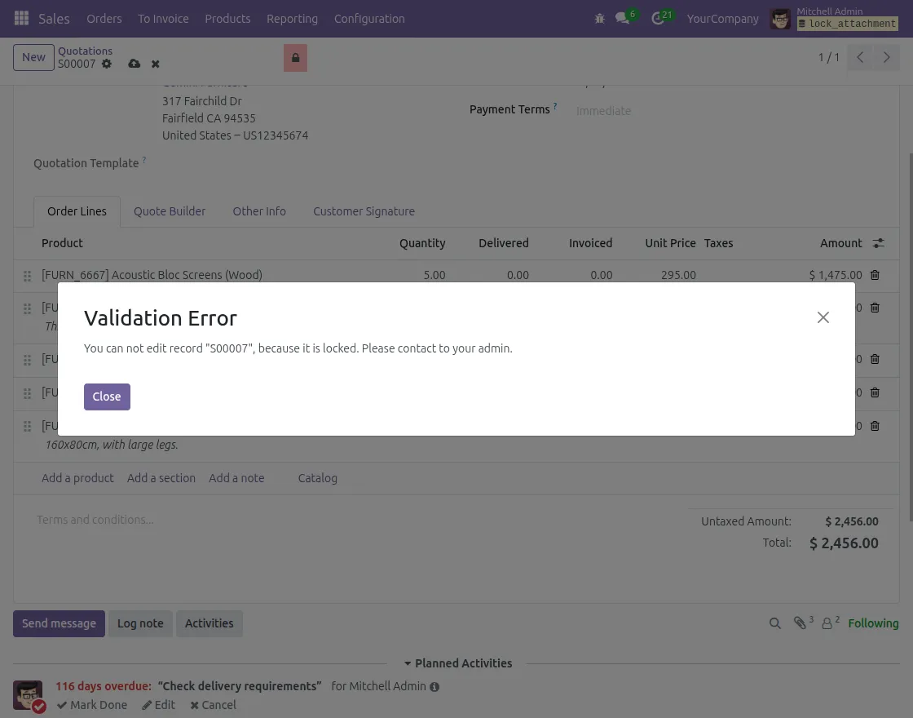Report a bug using the bug icon
The height and width of the screenshot is (718, 913).
(599, 18)
